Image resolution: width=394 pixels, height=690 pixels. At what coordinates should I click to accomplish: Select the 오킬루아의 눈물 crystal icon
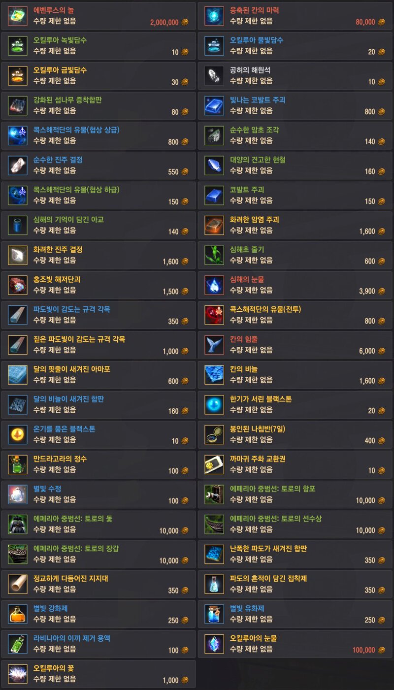click(214, 644)
